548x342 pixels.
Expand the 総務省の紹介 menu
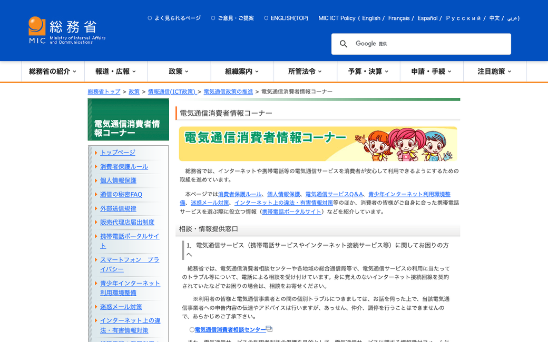tap(53, 72)
